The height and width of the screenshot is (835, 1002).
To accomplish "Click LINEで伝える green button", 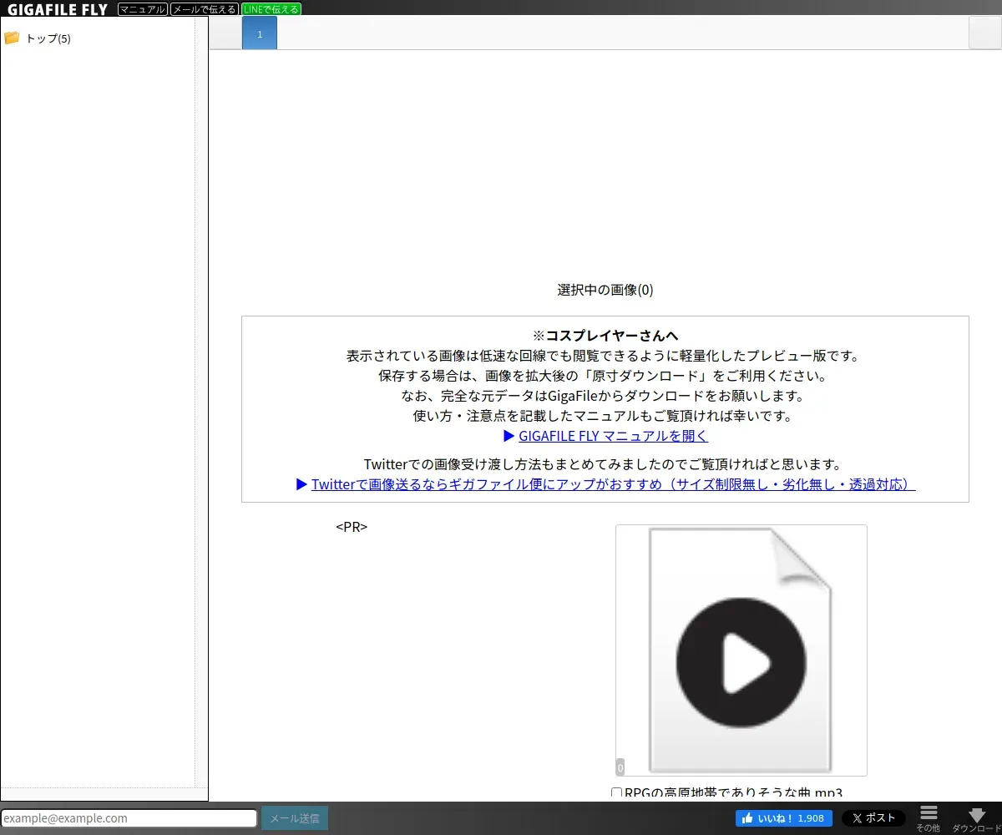I will pos(271,10).
